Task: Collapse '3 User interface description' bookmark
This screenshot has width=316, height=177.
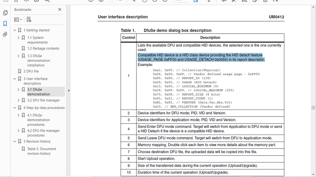Action: pyautogui.click(x=15, y=79)
